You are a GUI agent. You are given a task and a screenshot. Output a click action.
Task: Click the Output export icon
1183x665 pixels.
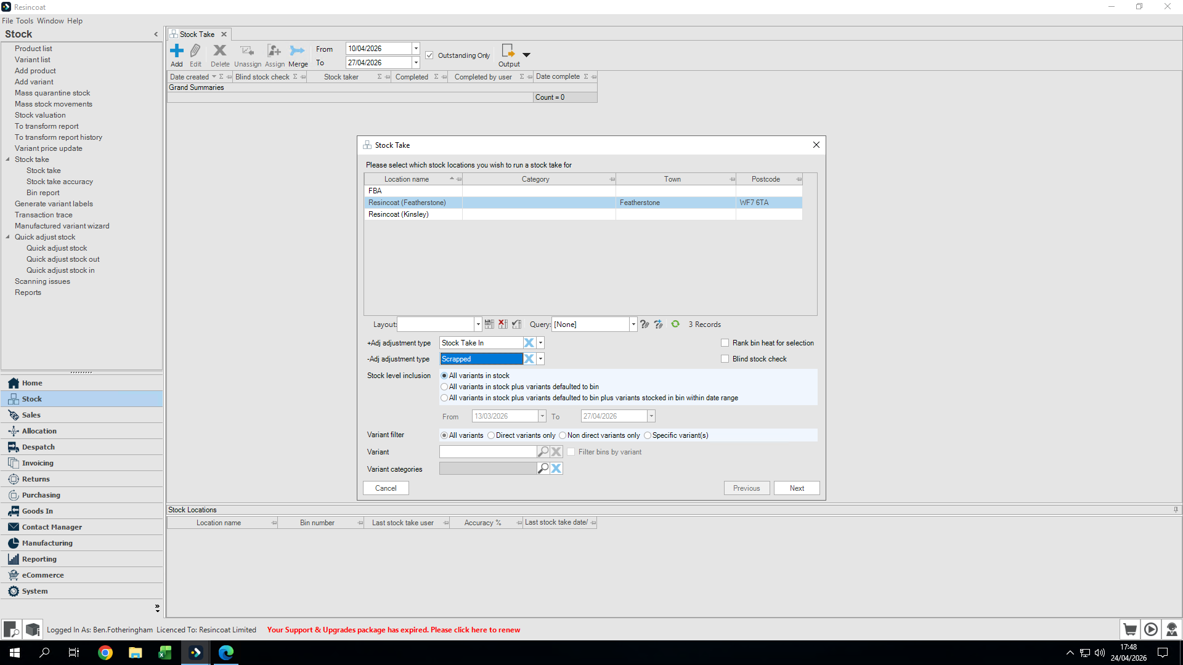tap(508, 50)
